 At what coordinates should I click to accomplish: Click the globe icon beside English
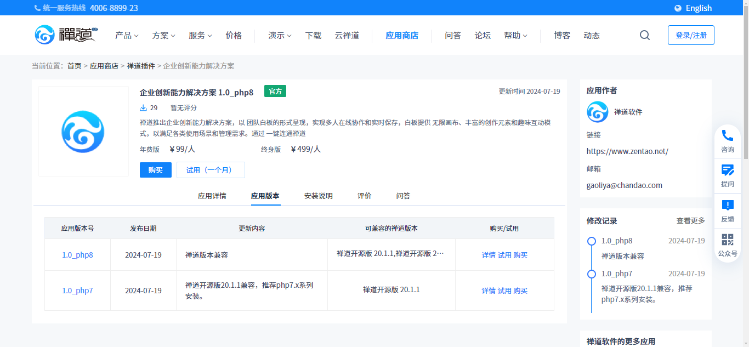678,8
